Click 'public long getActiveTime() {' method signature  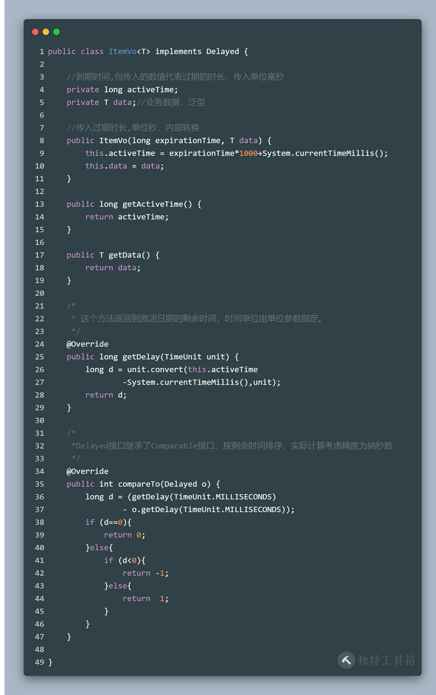134,205
